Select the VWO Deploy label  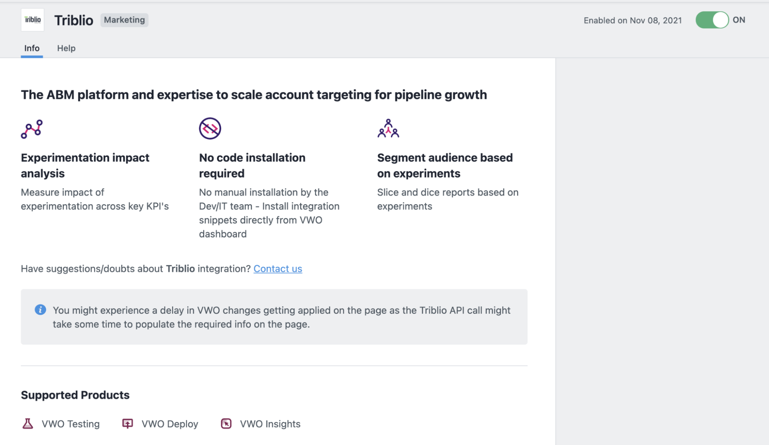point(170,424)
